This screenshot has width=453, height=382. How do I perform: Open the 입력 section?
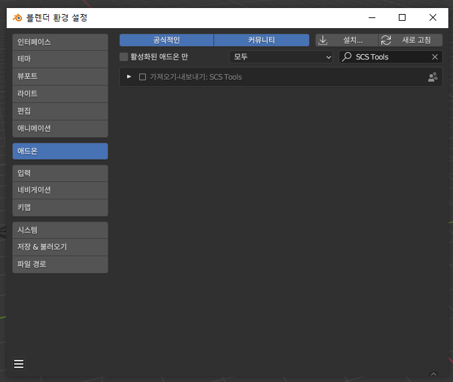[x=60, y=173]
